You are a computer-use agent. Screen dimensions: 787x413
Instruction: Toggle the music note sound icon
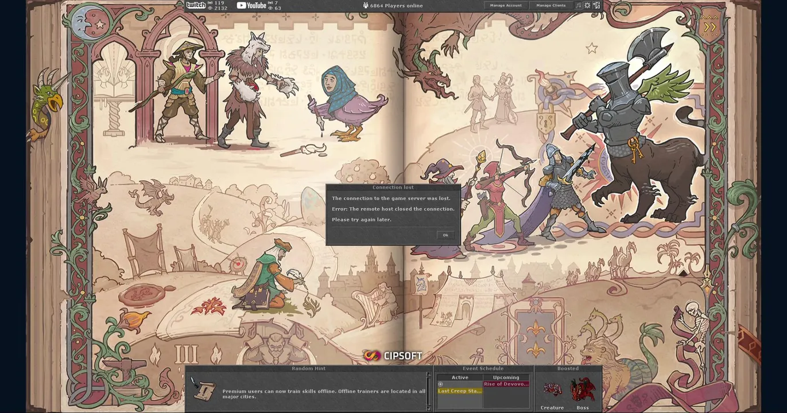(579, 5)
